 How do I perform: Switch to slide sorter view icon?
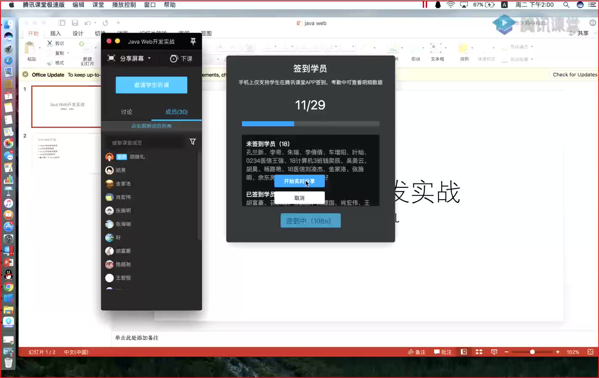pyautogui.click(x=479, y=352)
